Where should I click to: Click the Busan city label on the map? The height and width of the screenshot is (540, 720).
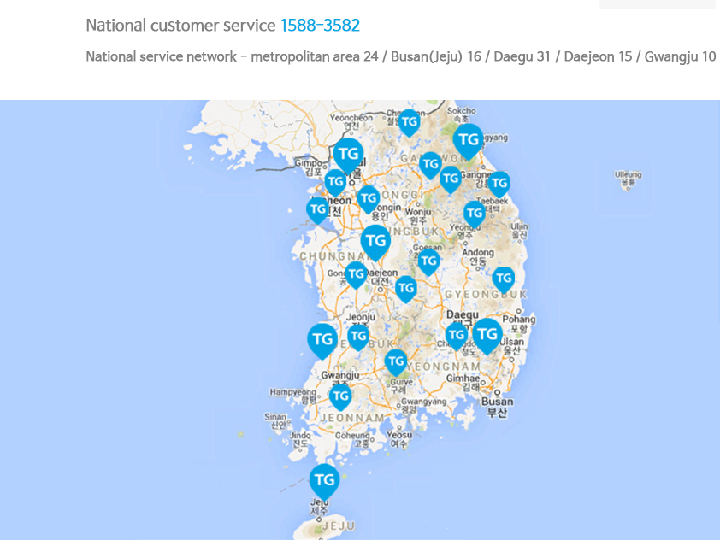click(x=497, y=407)
